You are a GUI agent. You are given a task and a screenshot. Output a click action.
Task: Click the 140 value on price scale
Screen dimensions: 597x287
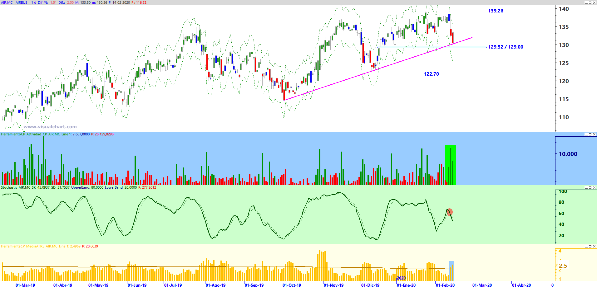pos(564,9)
